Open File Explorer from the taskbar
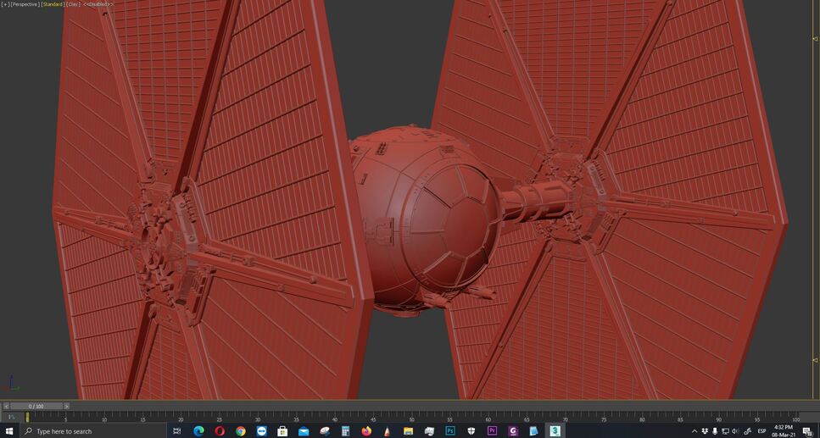Viewport: 820px width, 438px height. tap(408, 431)
